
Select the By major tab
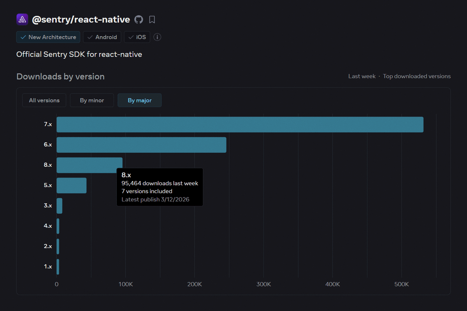[x=140, y=100]
